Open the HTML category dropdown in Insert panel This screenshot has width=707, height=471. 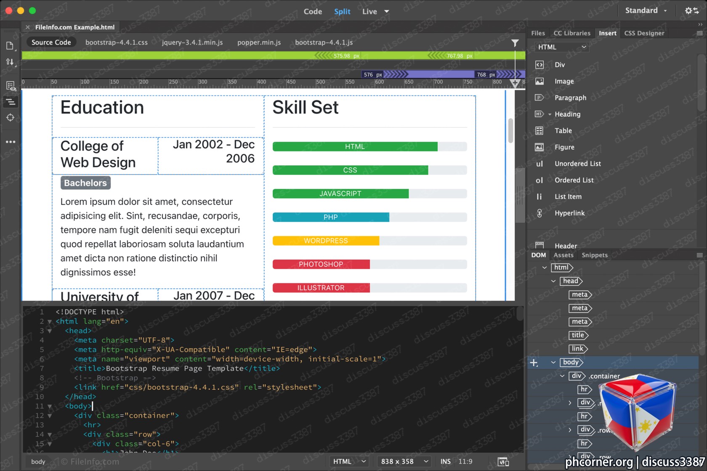[562, 47]
